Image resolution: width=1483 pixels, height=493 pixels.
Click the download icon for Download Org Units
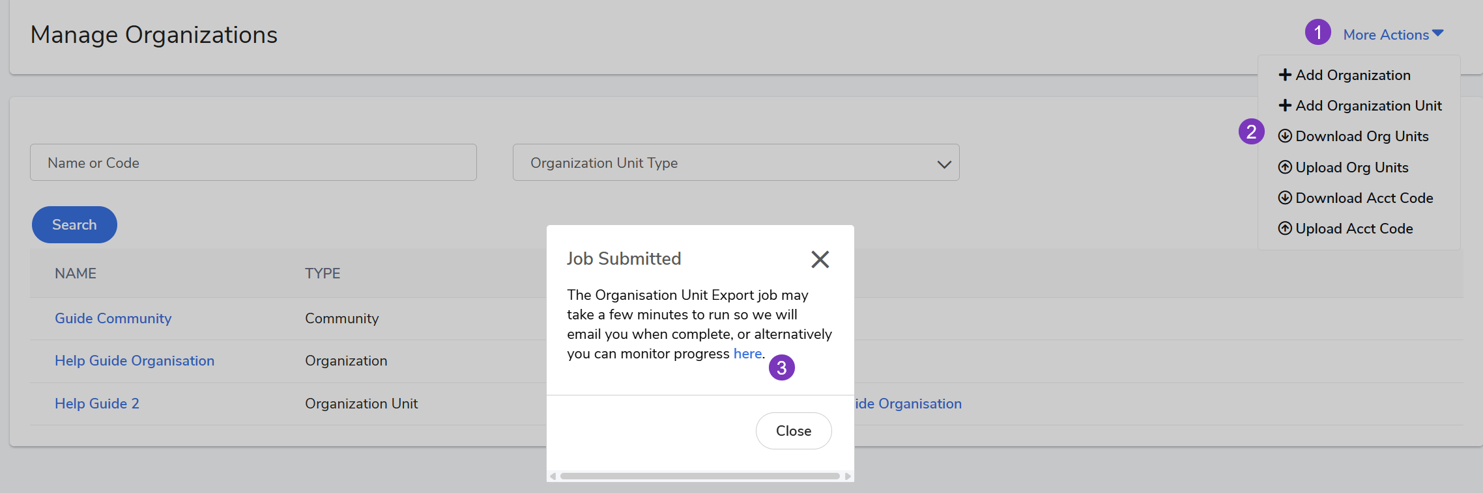(x=1284, y=136)
